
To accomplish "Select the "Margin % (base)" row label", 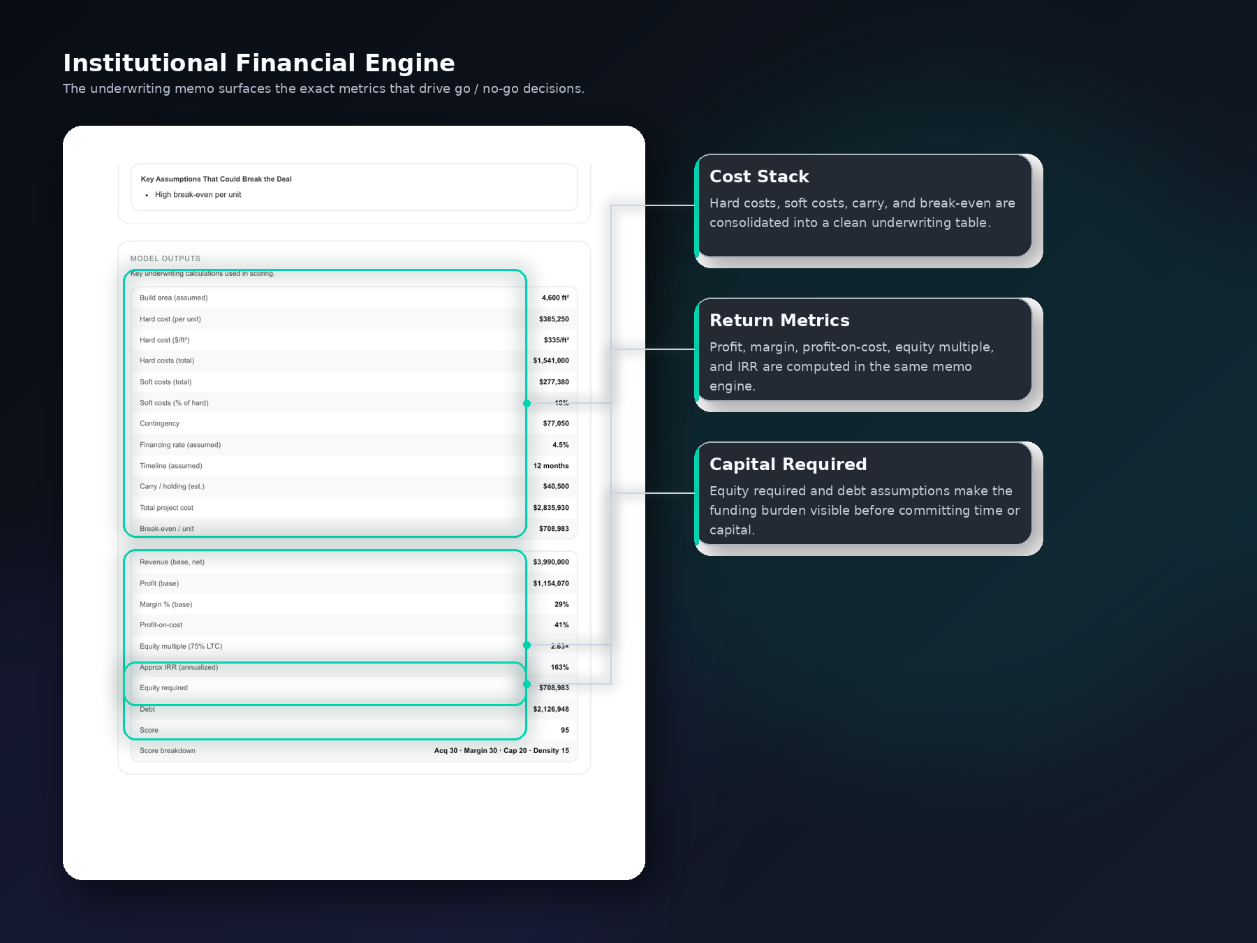I will (x=166, y=604).
